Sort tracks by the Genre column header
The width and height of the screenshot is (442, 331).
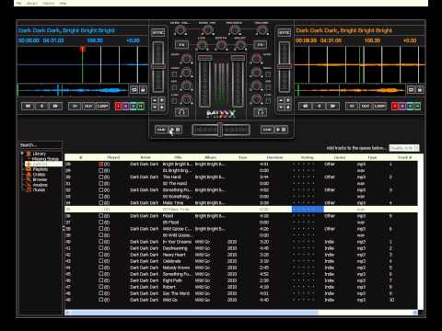(x=340, y=157)
